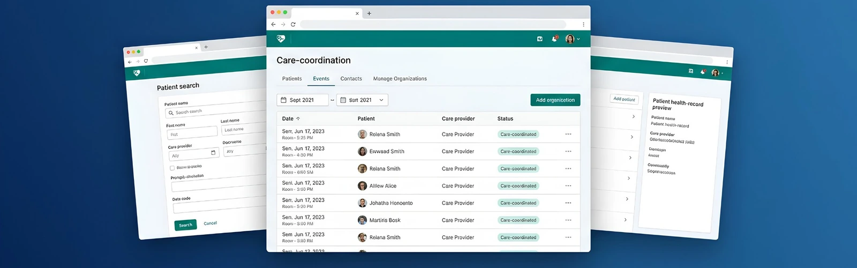Open the more options for Johatha Honoento row
This screenshot has height=268, width=857.
[568, 203]
